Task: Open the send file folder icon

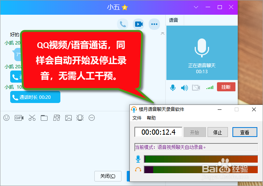Action: tap(44, 118)
